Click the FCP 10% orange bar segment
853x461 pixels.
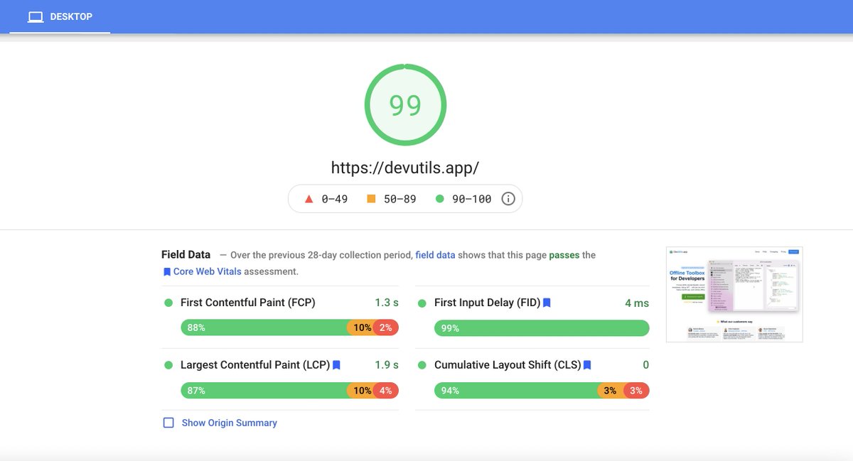click(360, 327)
